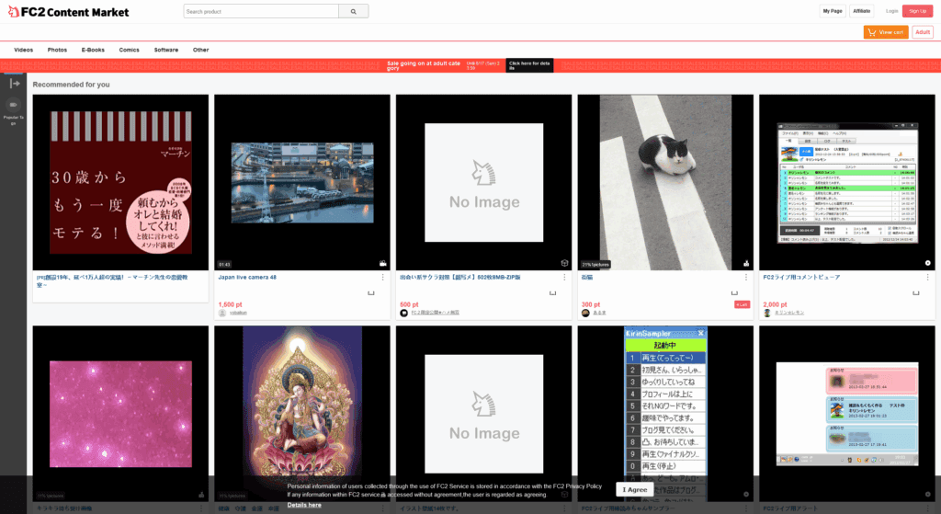941x514 pixels.
Task: Open the Photos category
Action: tap(58, 50)
